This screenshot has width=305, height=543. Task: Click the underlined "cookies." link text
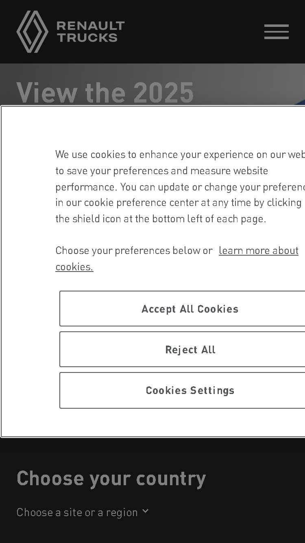click(74, 267)
